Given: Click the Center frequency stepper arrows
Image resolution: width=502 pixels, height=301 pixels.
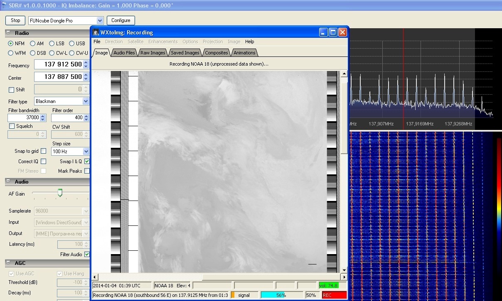Looking at the screenshot, I should [86, 77].
